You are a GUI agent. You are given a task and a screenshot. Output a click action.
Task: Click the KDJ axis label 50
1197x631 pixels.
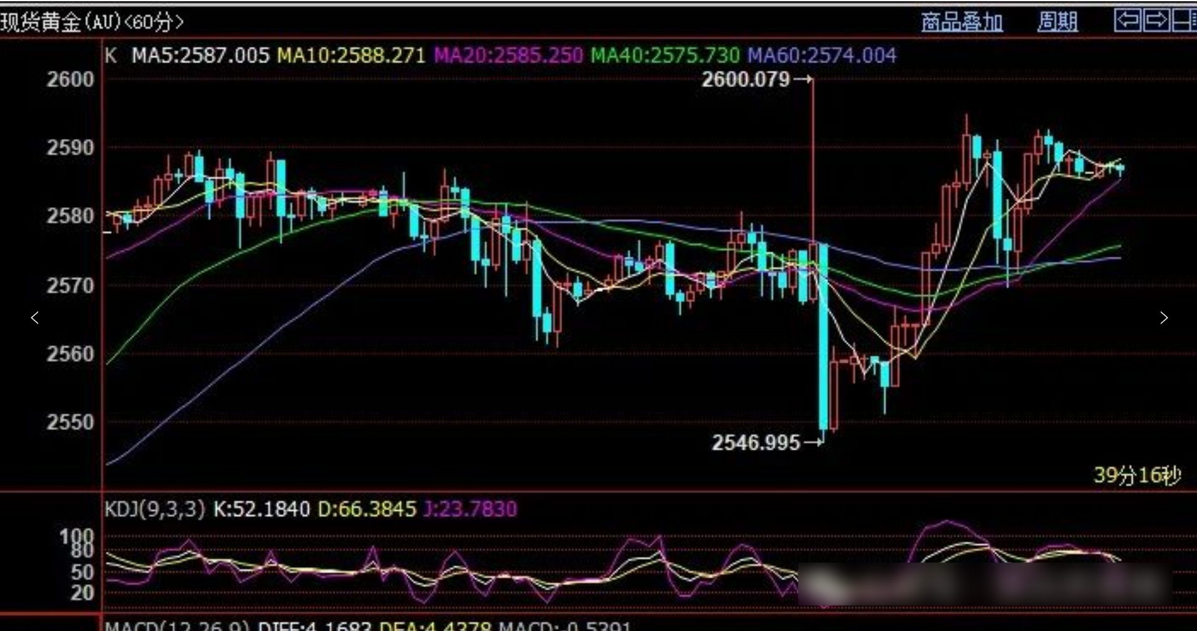pyautogui.click(x=82, y=572)
